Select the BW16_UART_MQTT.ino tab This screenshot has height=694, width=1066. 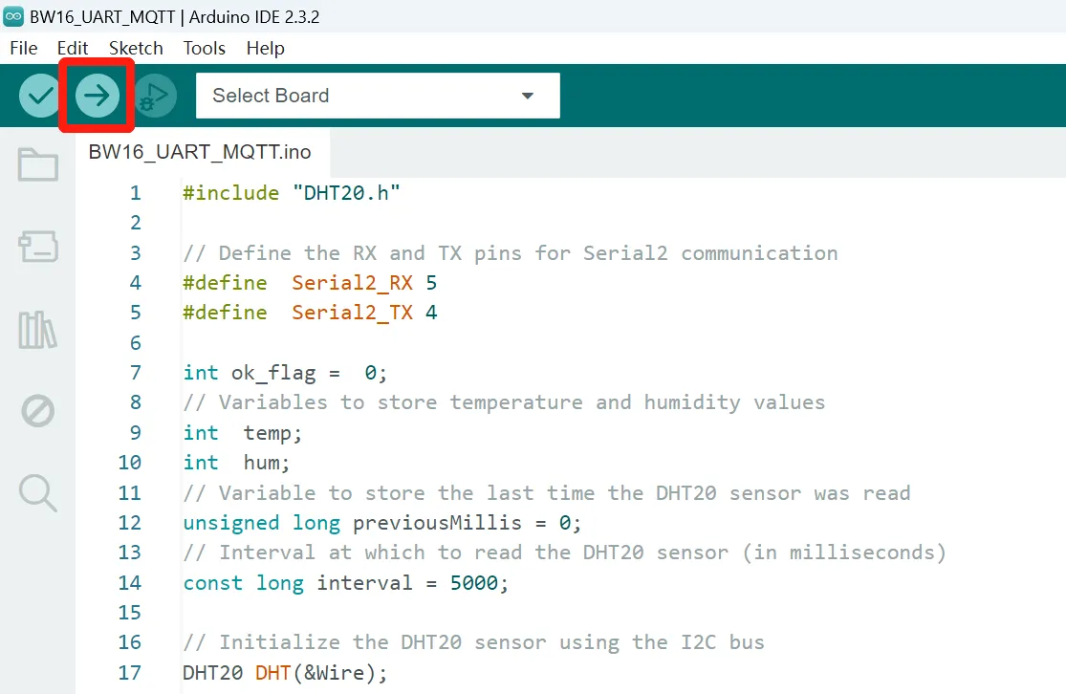point(199,152)
